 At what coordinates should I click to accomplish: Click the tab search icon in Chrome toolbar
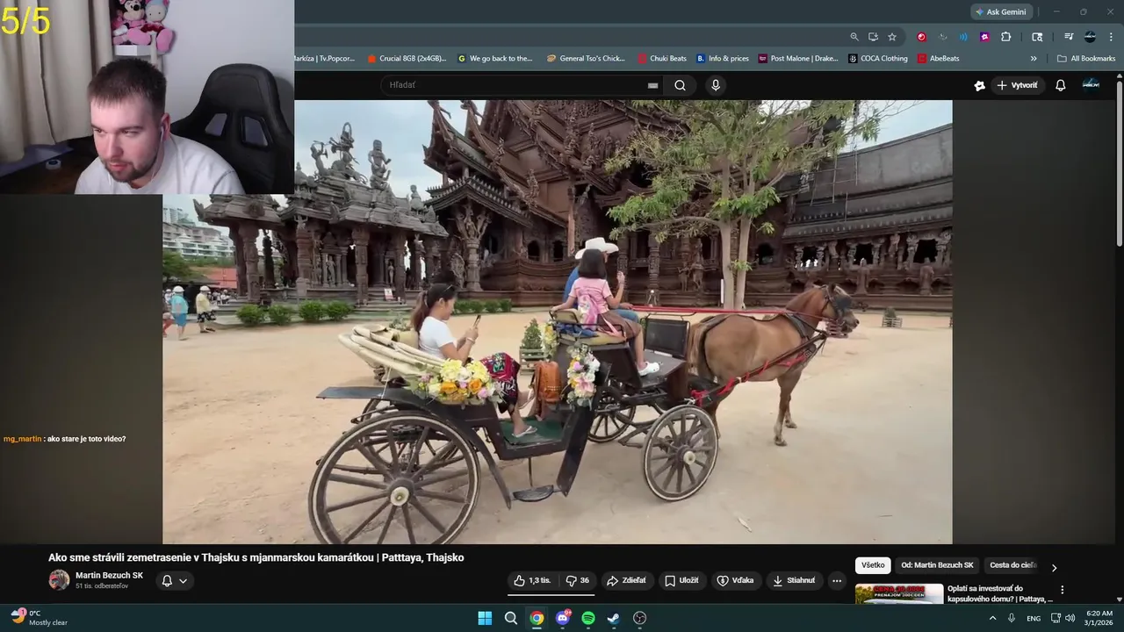click(1037, 37)
